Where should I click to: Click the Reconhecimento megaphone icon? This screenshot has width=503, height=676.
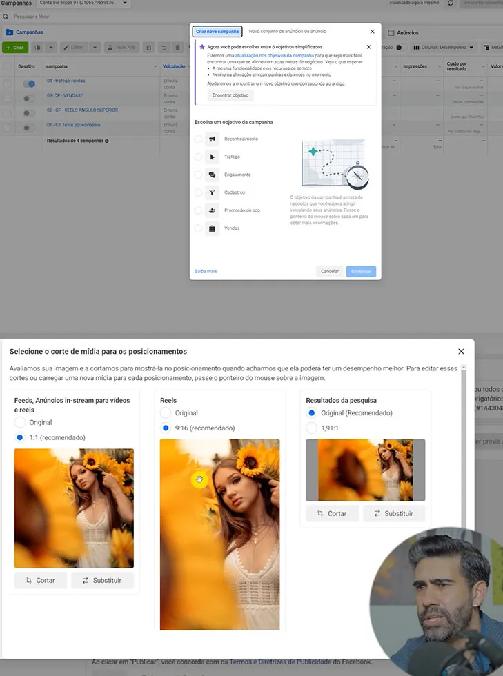click(x=213, y=139)
